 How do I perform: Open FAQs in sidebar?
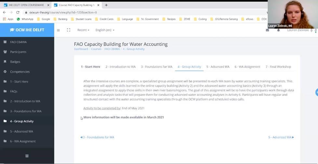tap(27, 91)
